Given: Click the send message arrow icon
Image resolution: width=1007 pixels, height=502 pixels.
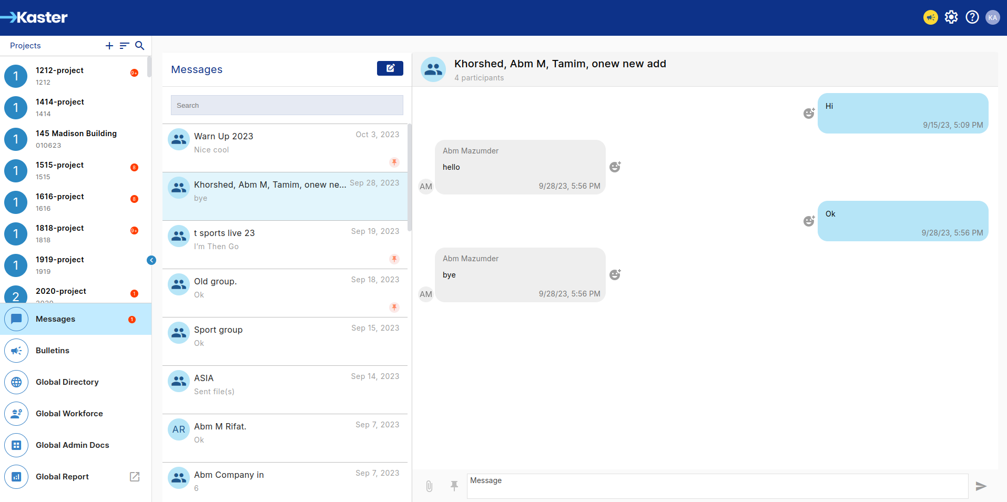Looking at the screenshot, I should (981, 486).
